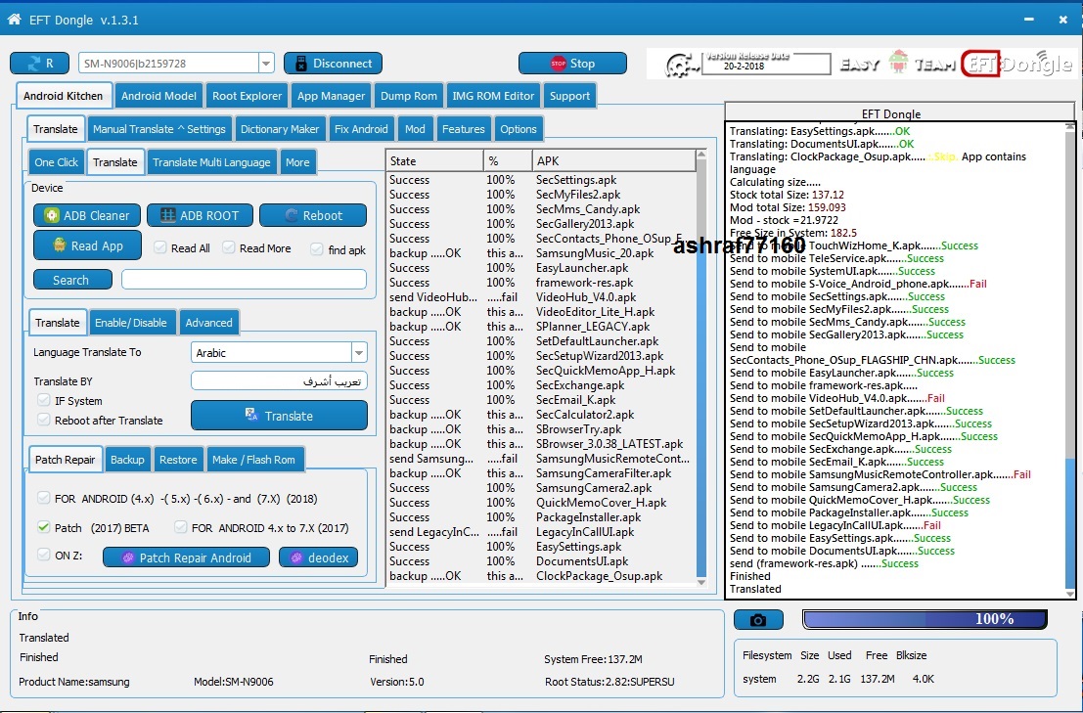This screenshot has height=713, width=1083.
Task: Click the 100% progress bar
Action: click(x=925, y=619)
